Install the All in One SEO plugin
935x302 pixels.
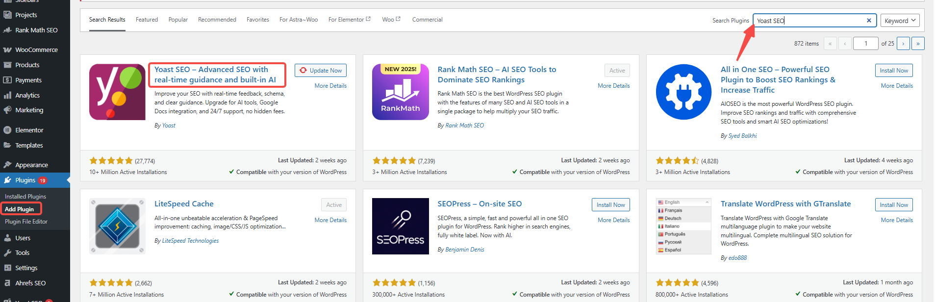893,71
